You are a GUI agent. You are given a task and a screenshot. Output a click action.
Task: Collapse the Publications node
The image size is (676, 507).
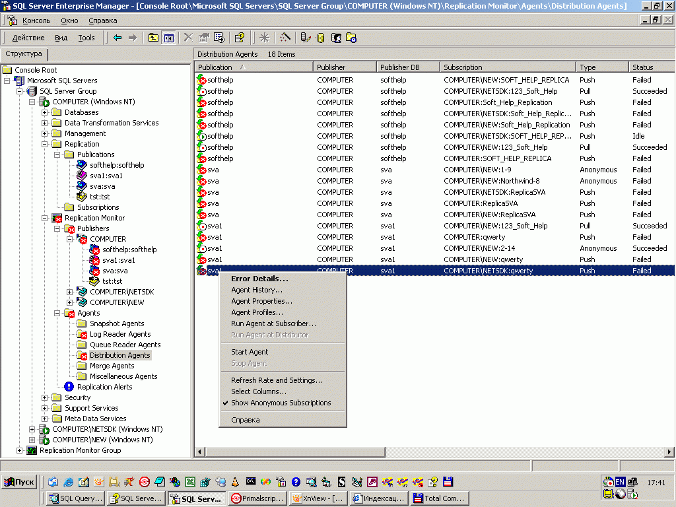(x=57, y=154)
